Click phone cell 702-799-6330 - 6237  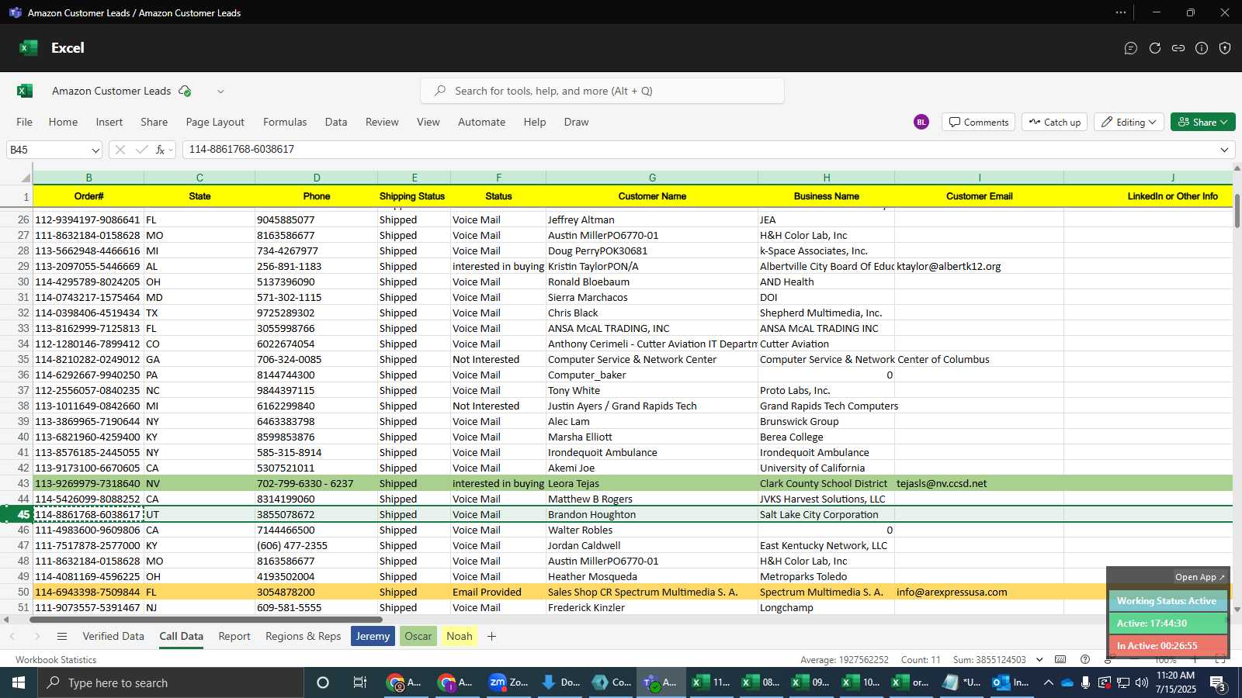[x=316, y=483]
